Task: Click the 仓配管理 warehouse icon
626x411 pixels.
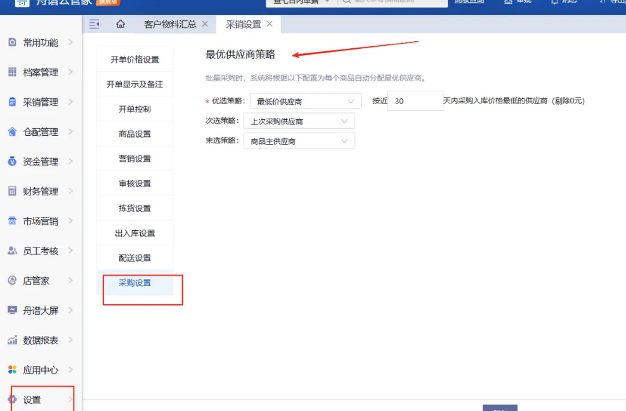Action: 12,132
